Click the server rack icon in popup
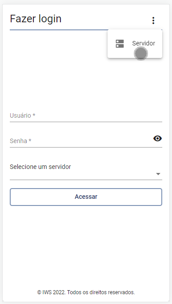 pyautogui.click(x=120, y=44)
